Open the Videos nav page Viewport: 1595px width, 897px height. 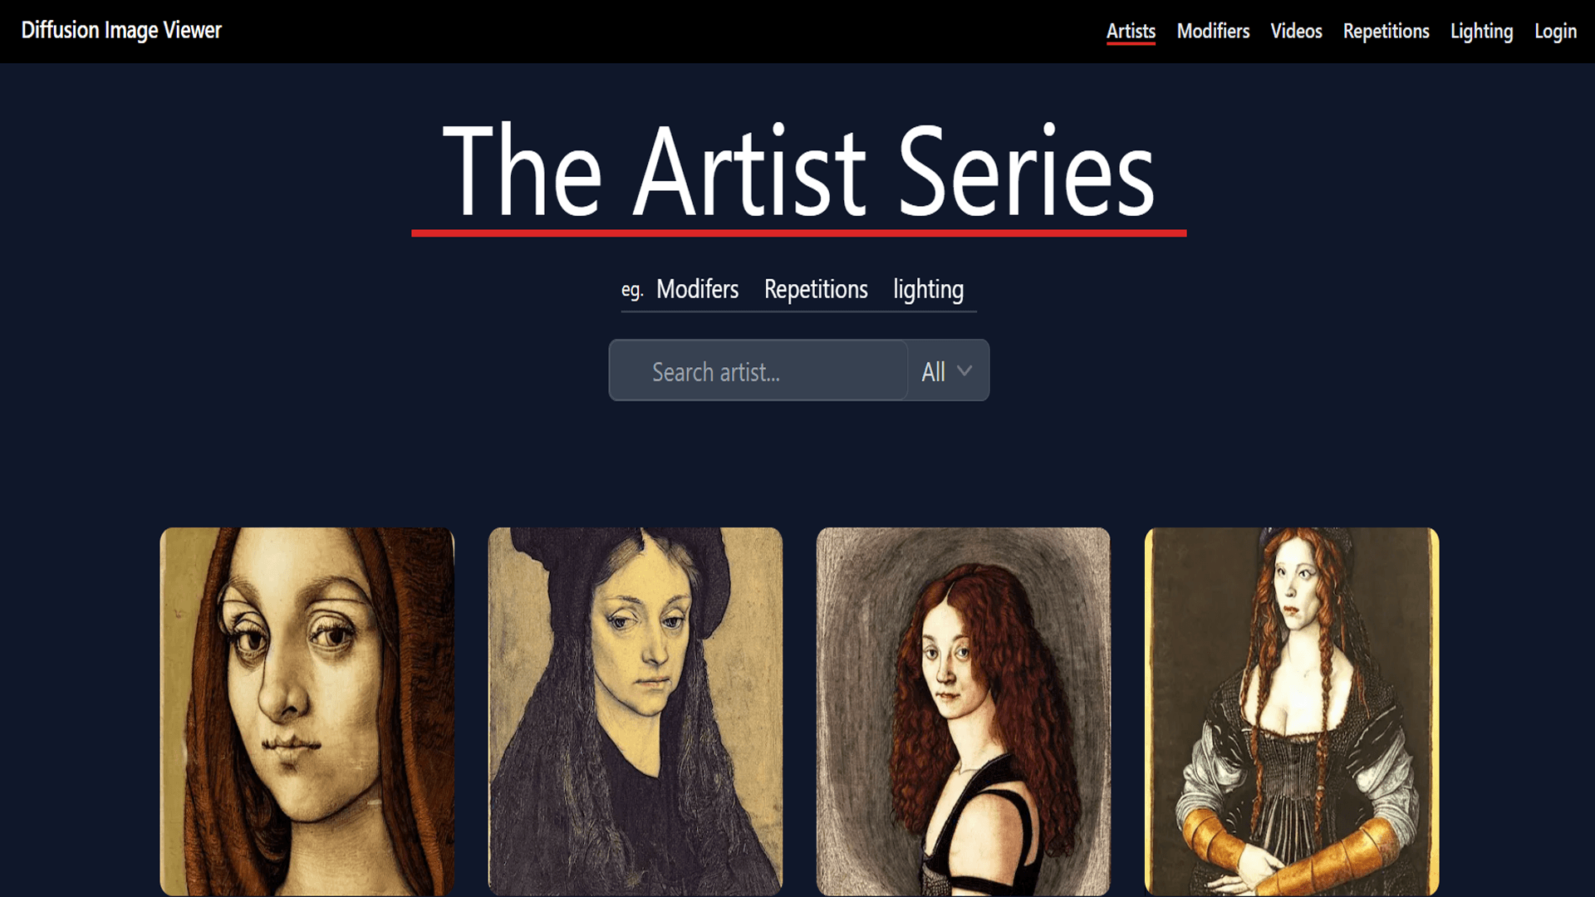click(x=1296, y=32)
